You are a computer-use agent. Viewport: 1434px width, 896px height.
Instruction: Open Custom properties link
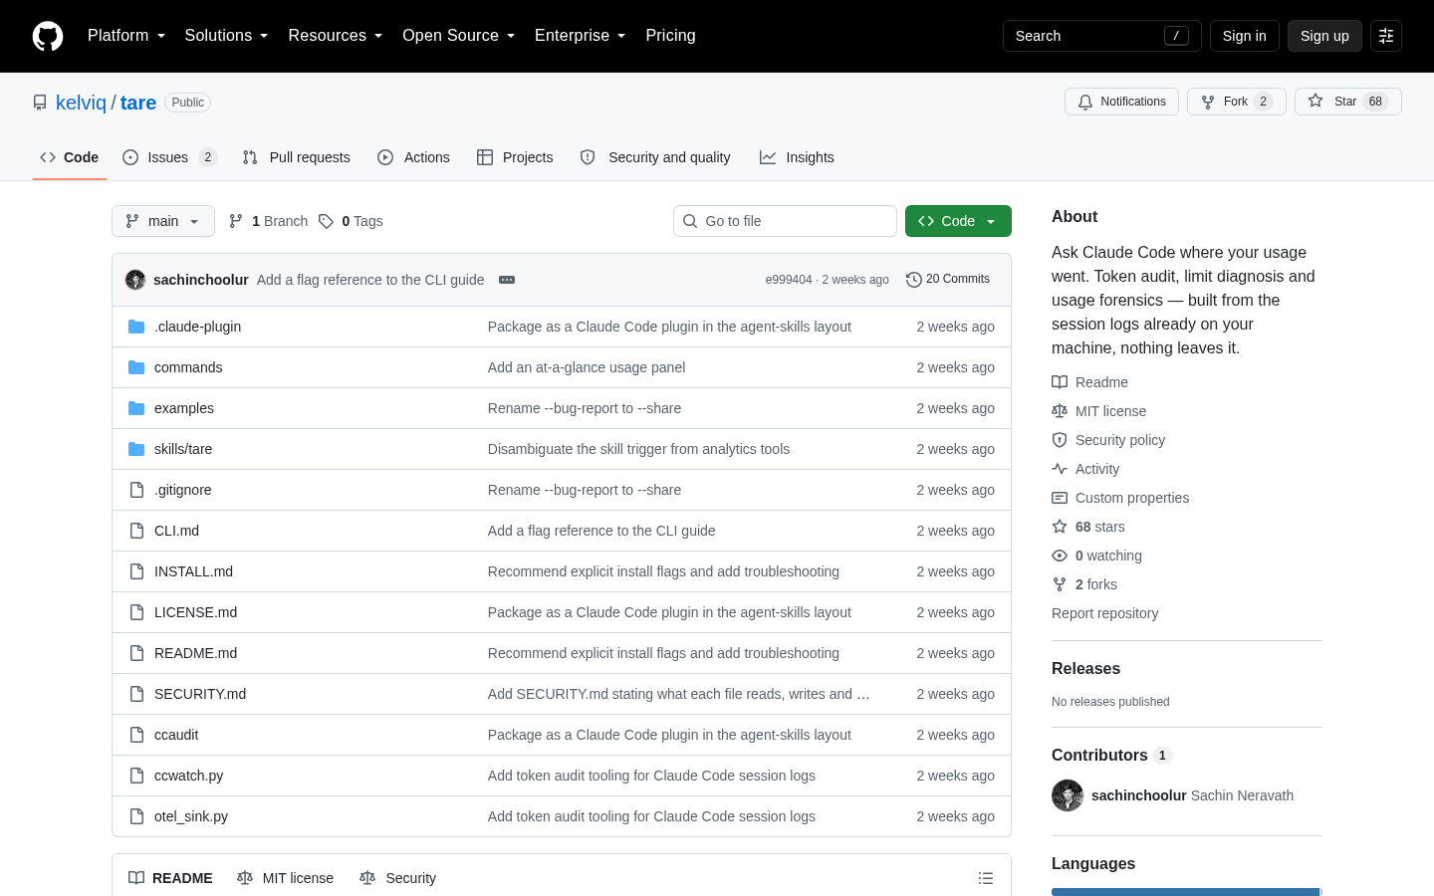[x=1120, y=498]
